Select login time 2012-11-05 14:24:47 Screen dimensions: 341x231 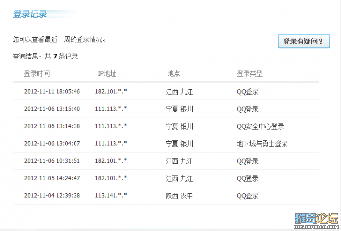click(x=52, y=178)
